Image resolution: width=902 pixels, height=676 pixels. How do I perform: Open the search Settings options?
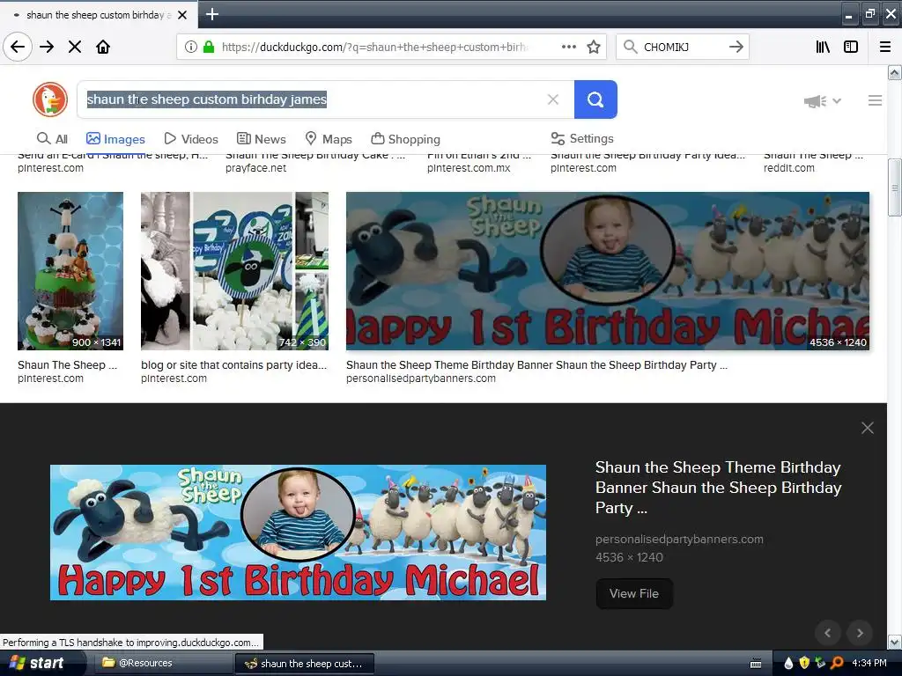point(582,138)
